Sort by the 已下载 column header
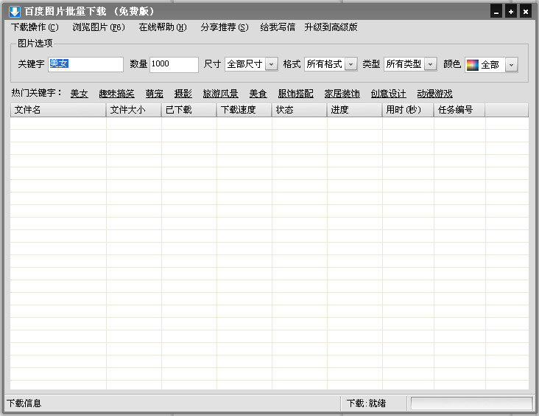The image size is (539, 416). tap(189, 110)
